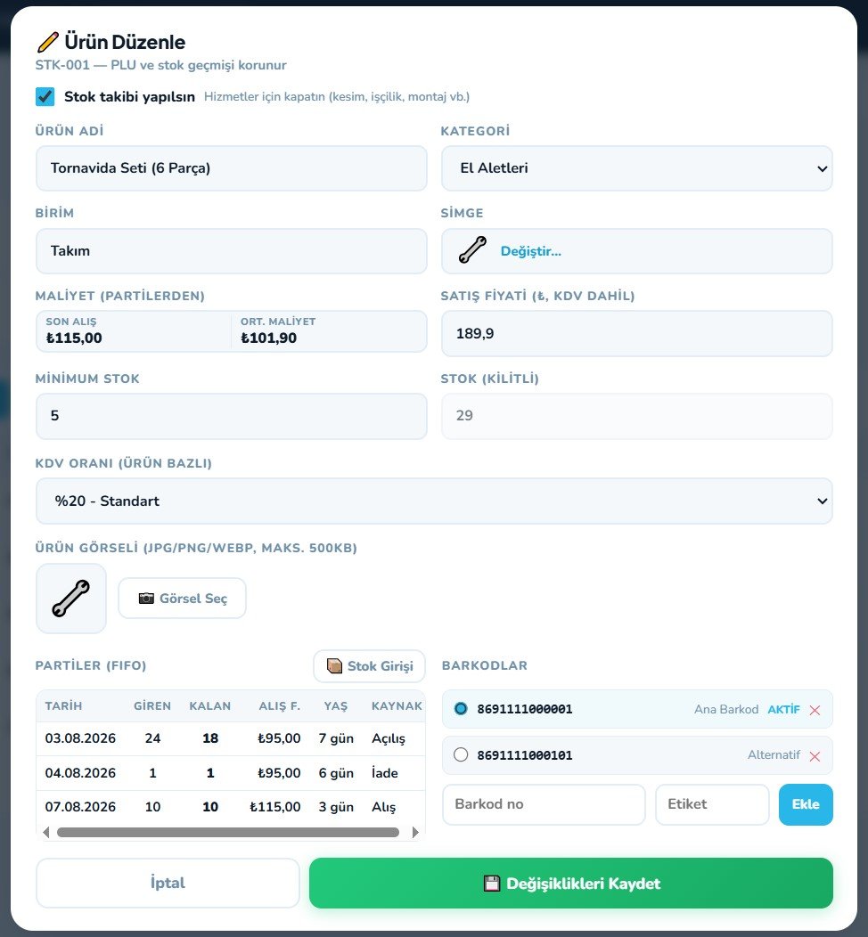Click the right arrow of batches scrollbar

(415, 832)
